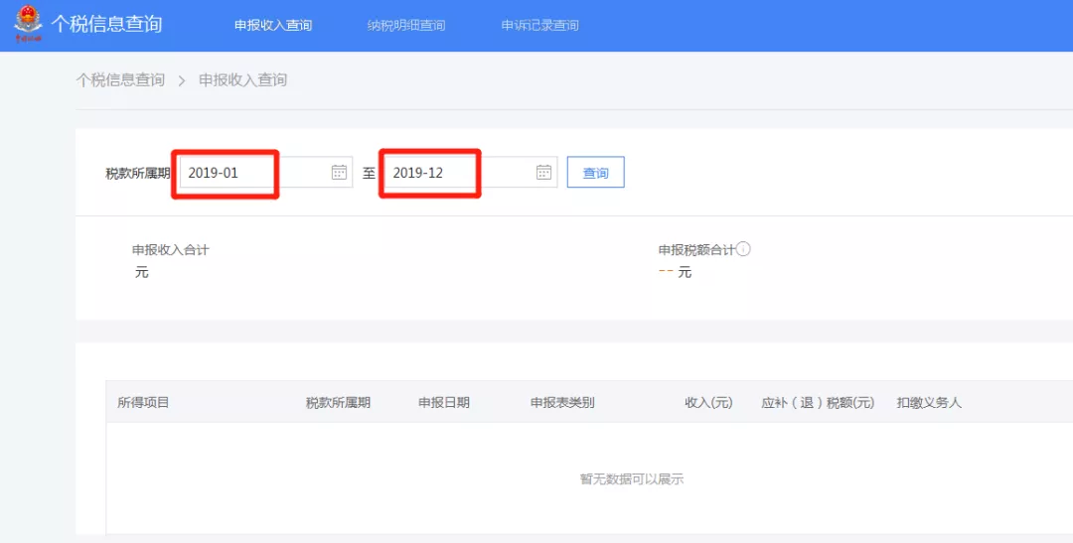Click the 申报表类别 column header
Screen dimensions: 1073x543
coord(562,403)
